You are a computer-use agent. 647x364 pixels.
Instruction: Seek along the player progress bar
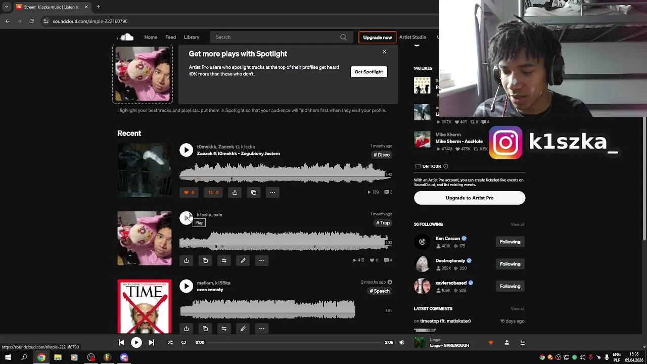pos(295,342)
